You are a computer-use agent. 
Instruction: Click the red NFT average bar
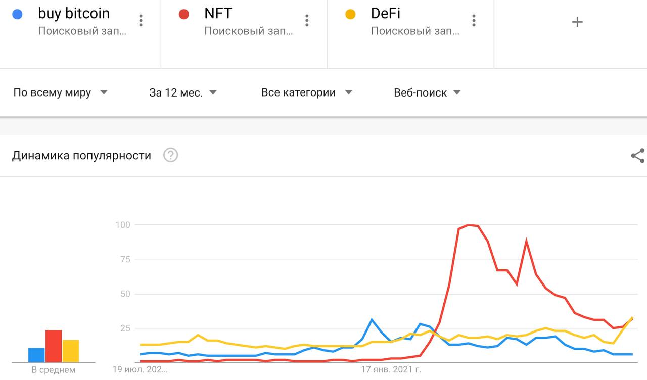click(x=54, y=346)
